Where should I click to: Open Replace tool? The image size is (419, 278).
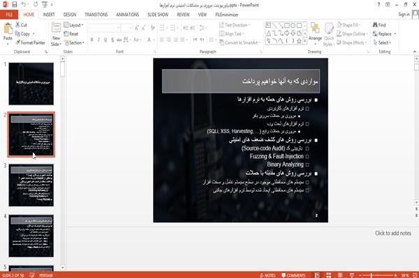pos(384,34)
